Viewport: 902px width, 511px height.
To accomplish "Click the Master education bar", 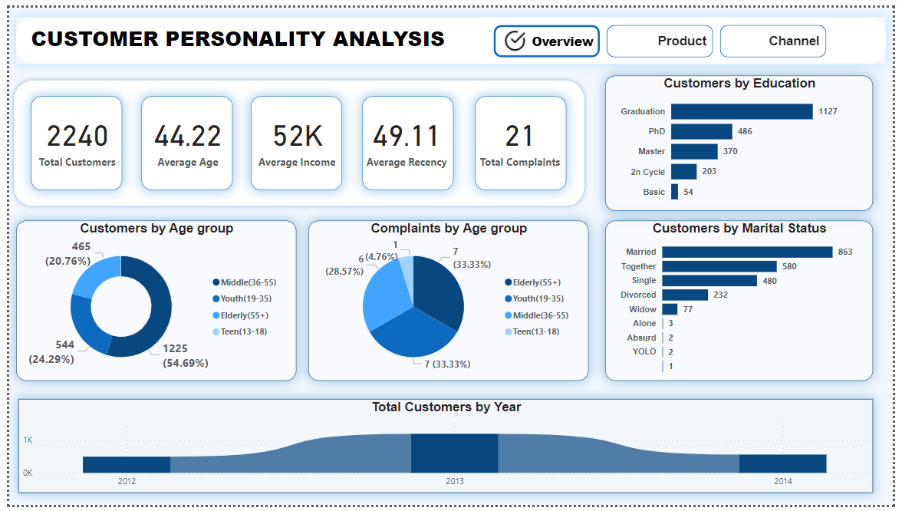I will 694,151.
